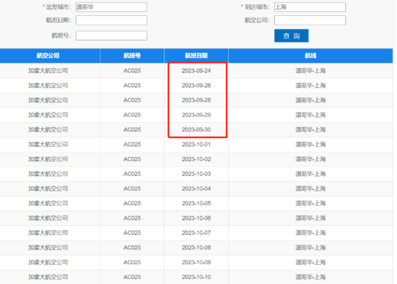The height and width of the screenshot is (284, 397).
Task: Click 加拿大航空公司 in the 2023-09-30 row
Action: pyautogui.click(x=48, y=130)
